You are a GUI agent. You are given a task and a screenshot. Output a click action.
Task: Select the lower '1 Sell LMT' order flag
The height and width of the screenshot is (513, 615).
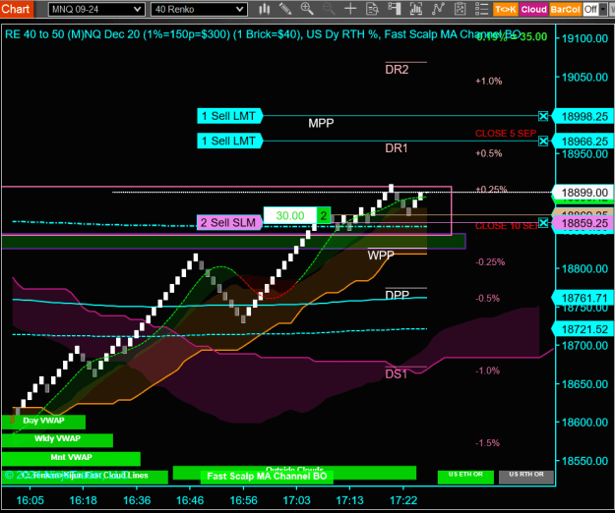point(229,141)
